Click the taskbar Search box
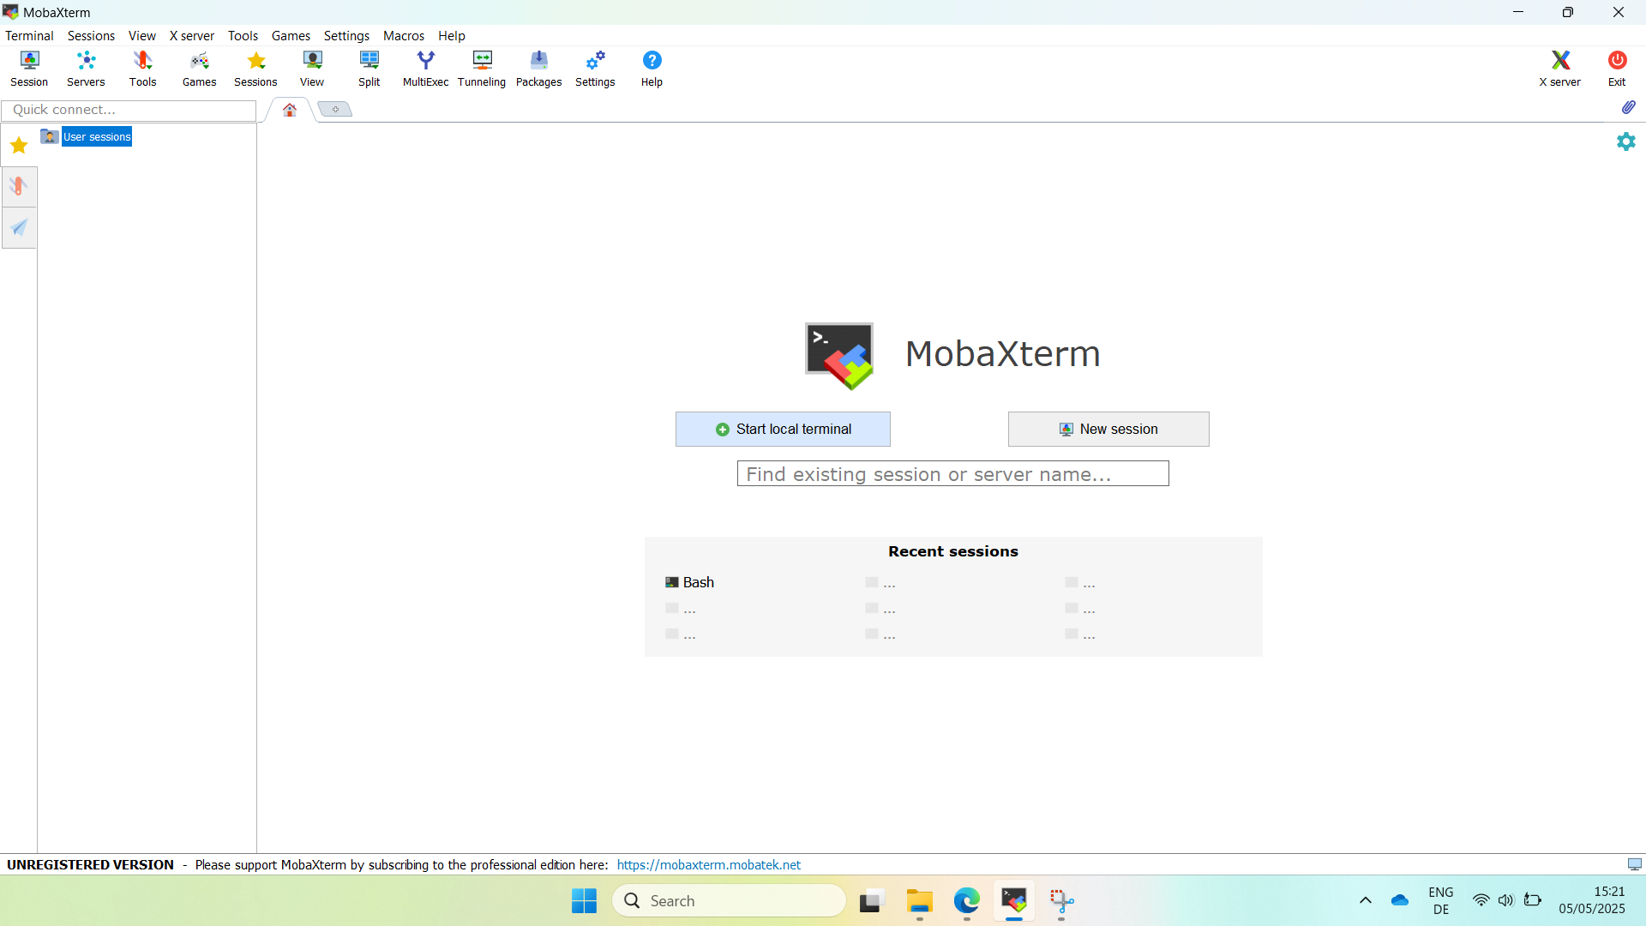The image size is (1646, 926). click(730, 900)
